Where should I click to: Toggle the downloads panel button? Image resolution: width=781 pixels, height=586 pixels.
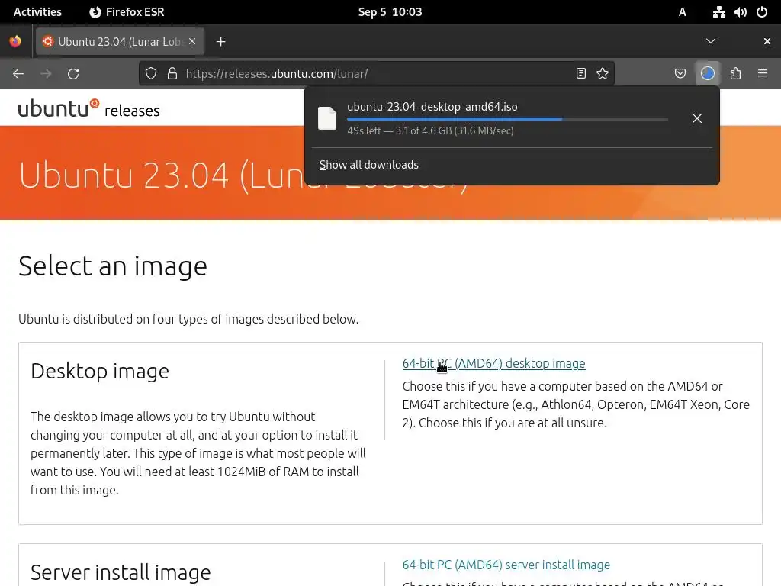(x=708, y=74)
